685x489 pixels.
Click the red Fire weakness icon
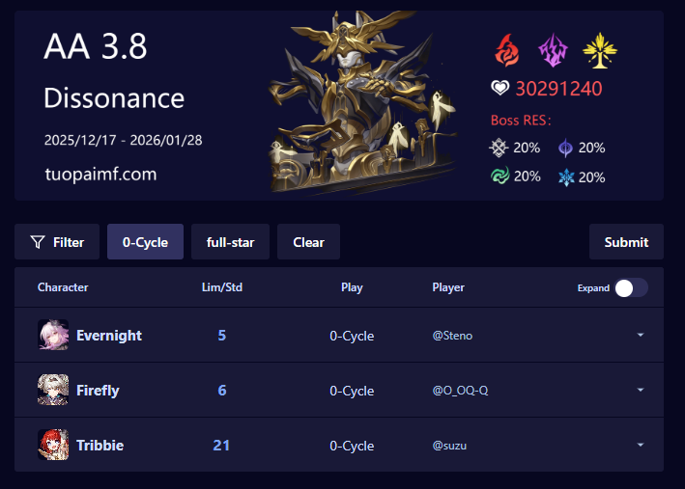507,50
